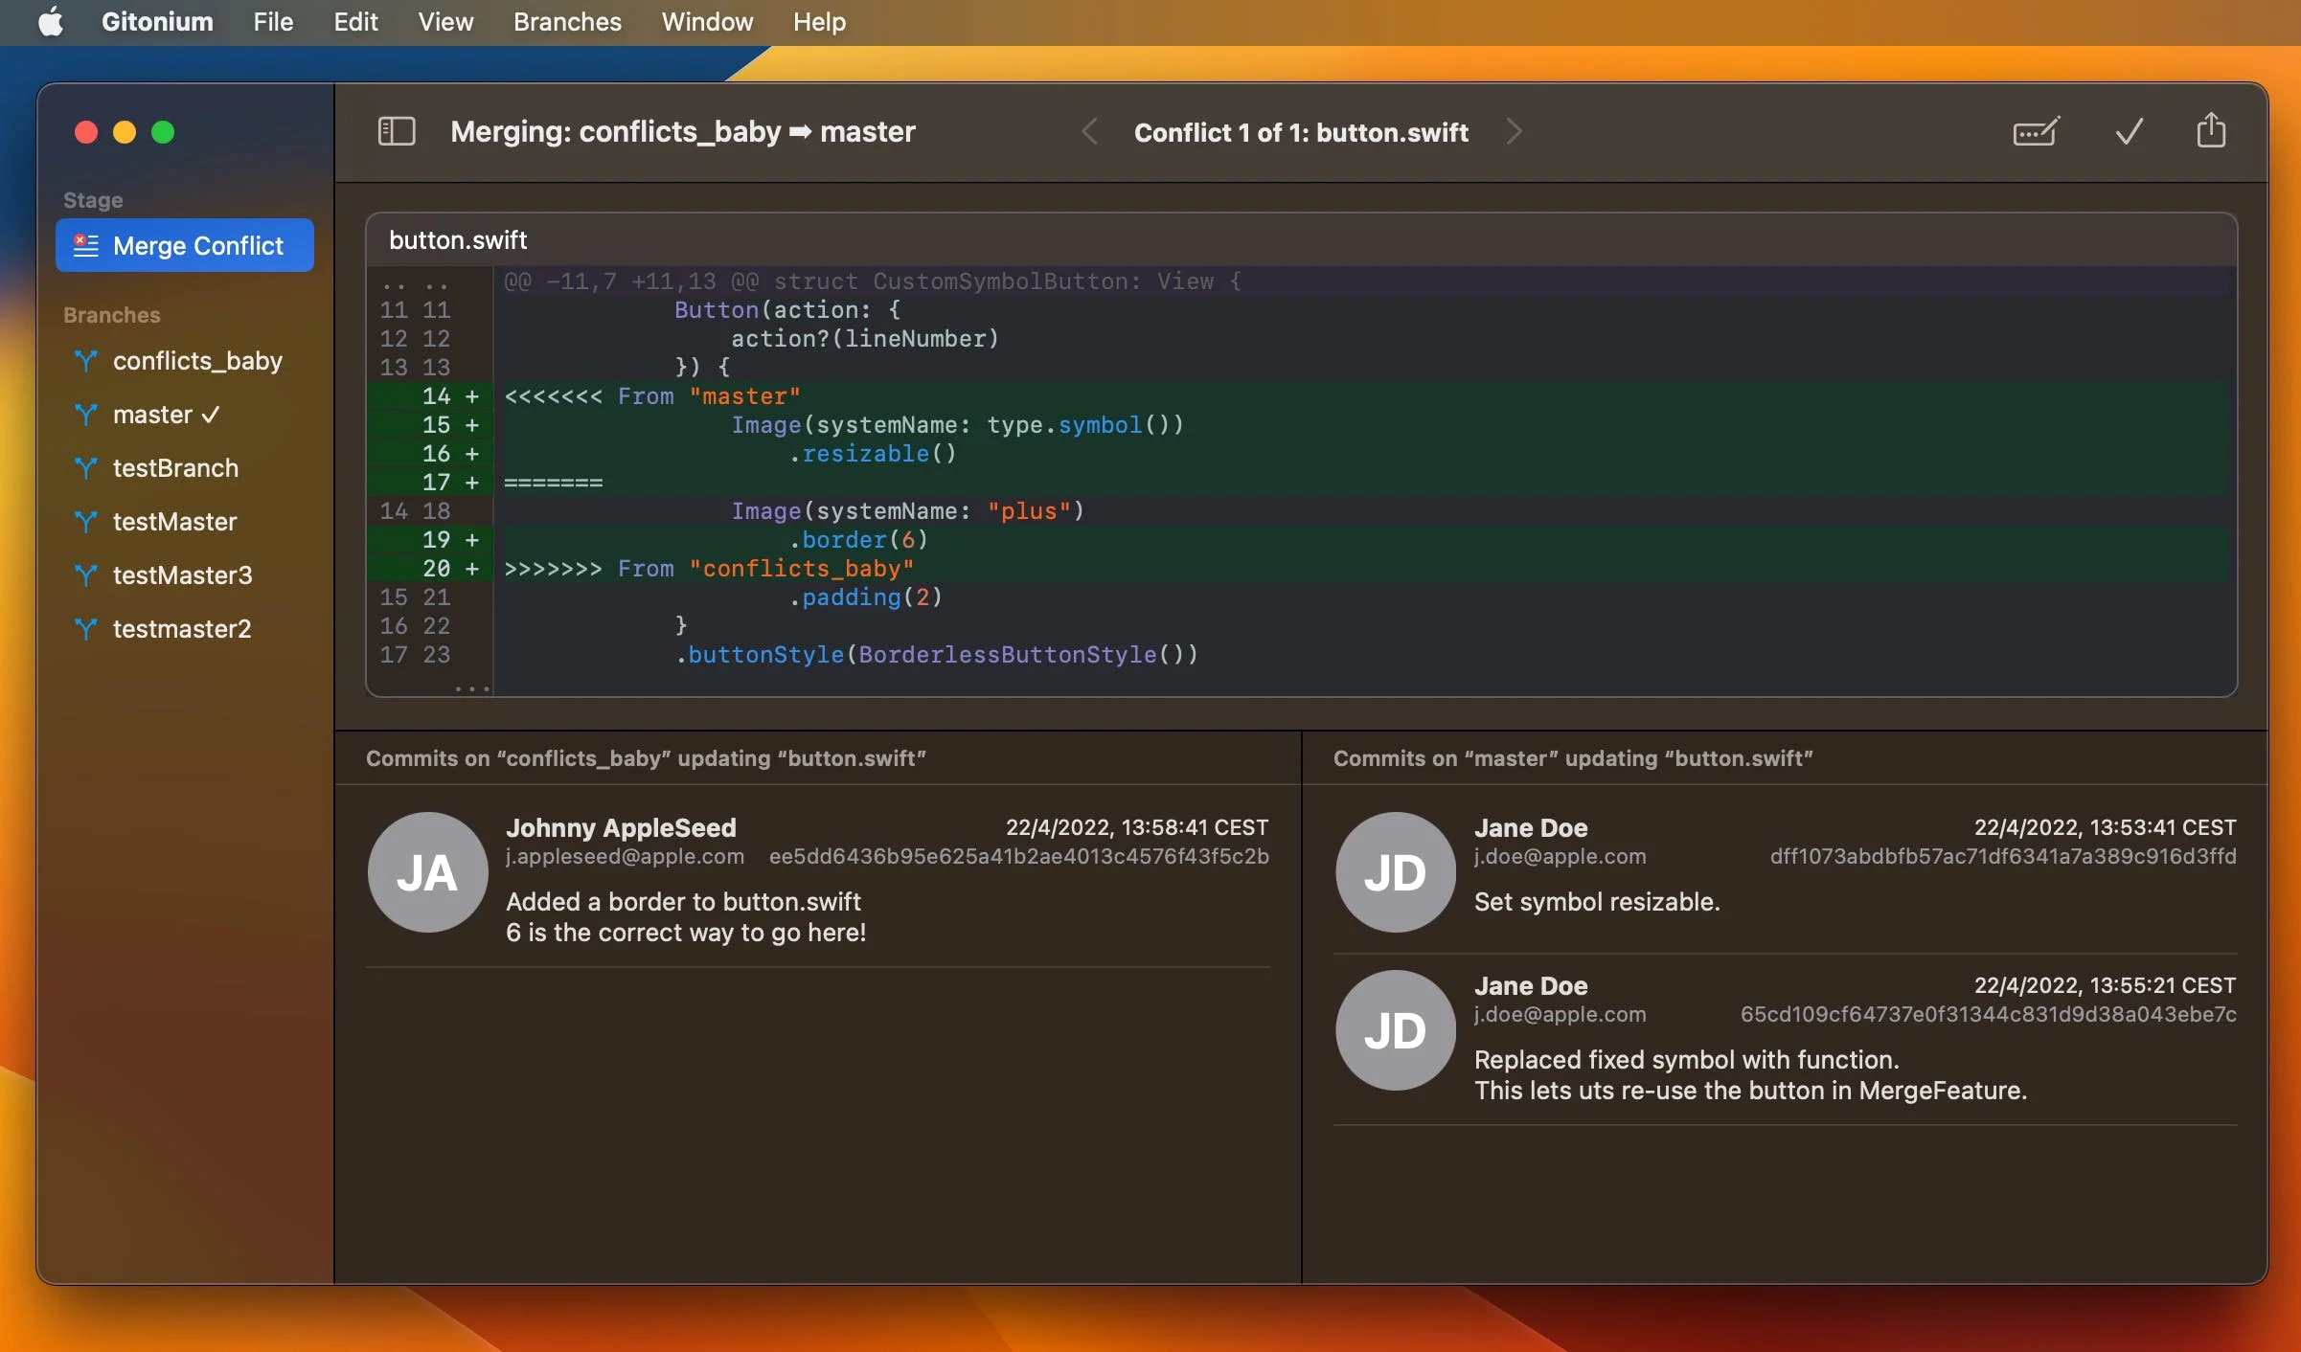Select the testMaster3 branch
The image size is (2301, 1352).
[x=182, y=575]
